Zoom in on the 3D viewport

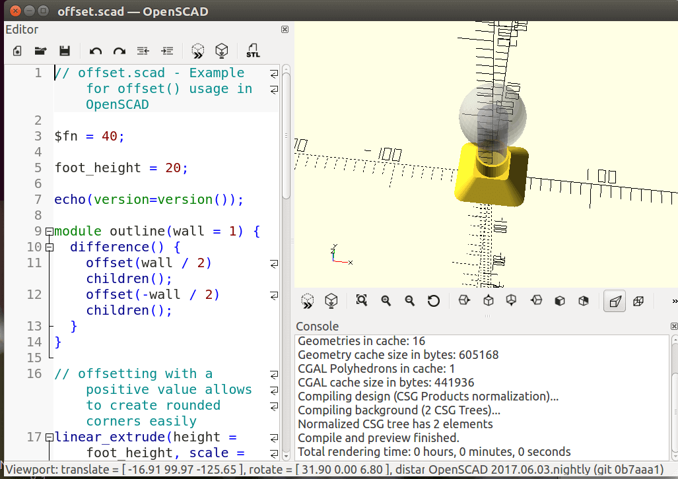(x=385, y=300)
